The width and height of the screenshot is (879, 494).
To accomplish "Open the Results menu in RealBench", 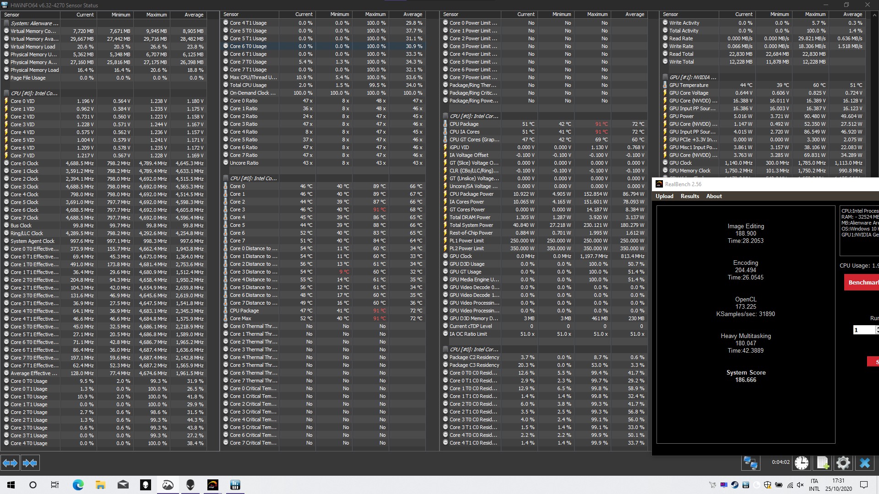I will coord(689,196).
